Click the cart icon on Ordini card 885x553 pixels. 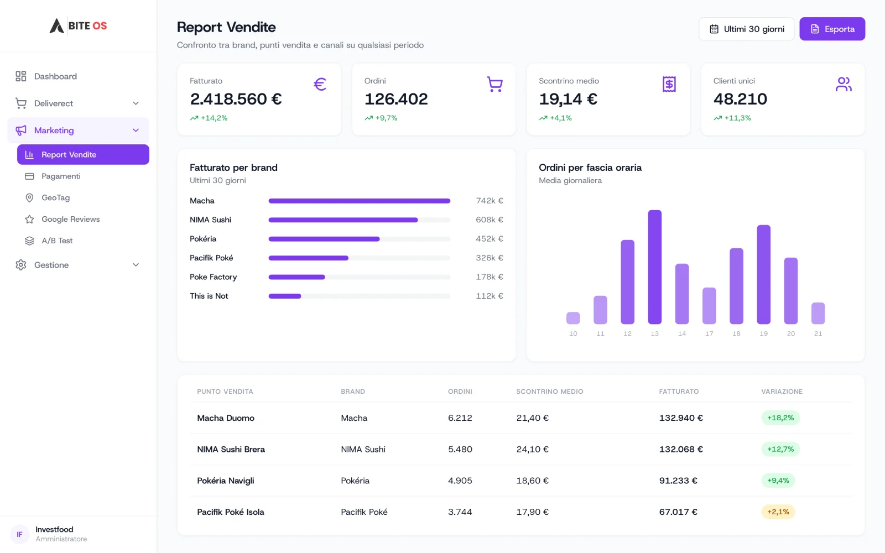tap(494, 84)
